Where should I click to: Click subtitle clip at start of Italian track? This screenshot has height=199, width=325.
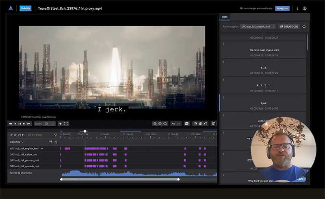tap(61, 154)
